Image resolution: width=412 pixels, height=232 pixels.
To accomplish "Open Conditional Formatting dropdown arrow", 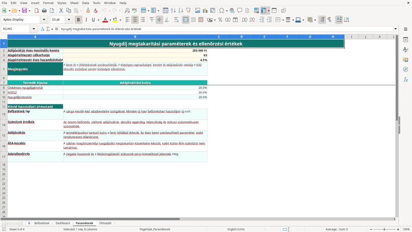I will [x=315, y=20].
